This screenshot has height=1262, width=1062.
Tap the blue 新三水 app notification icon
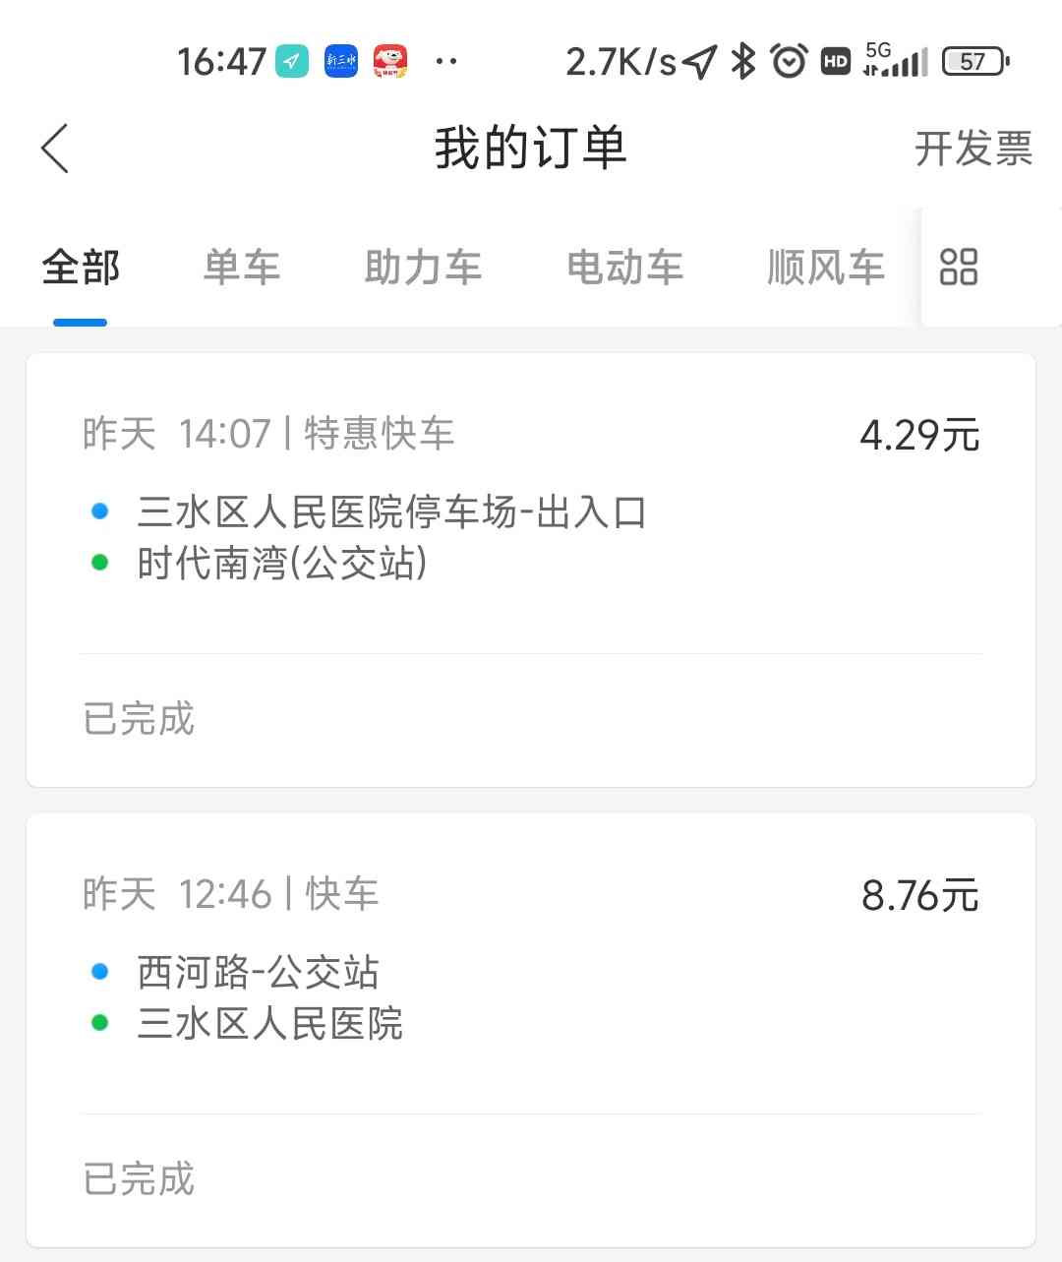341,62
